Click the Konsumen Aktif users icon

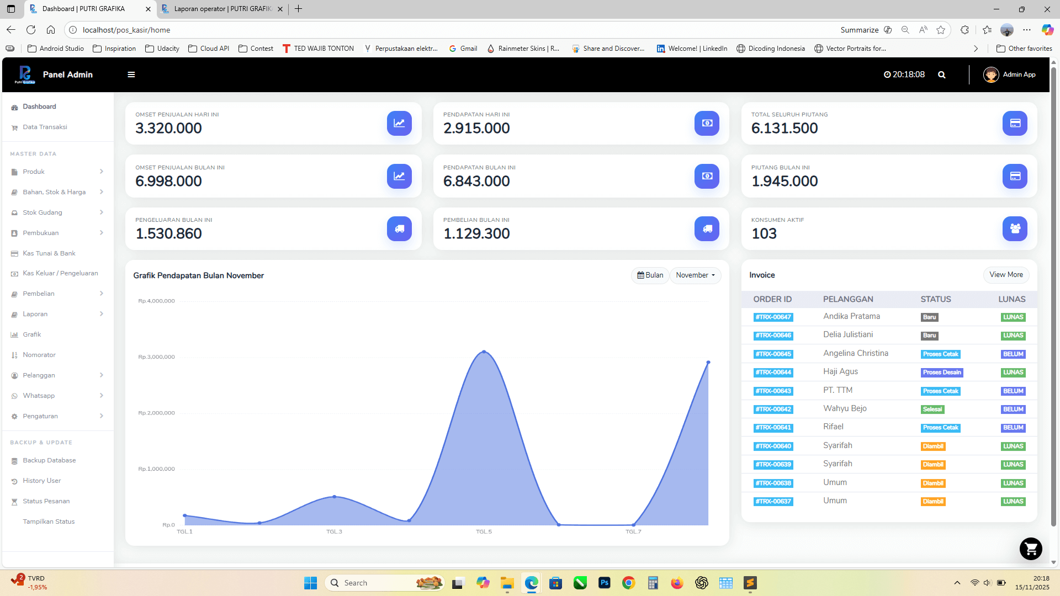pyautogui.click(x=1015, y=228)
